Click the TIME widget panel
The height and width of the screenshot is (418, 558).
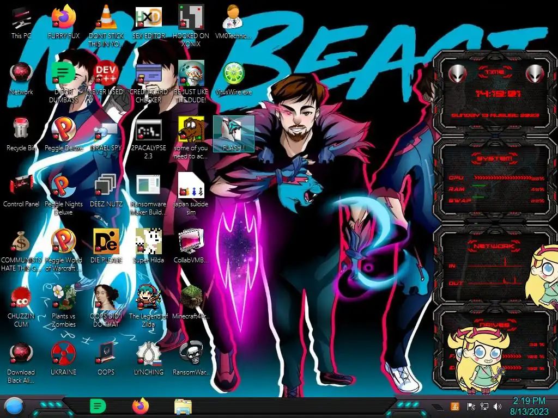pos(495,94)
